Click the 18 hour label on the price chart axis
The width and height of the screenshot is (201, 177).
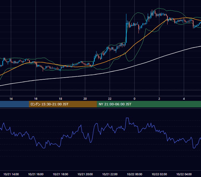pyautogui.click(x=60, y=99)
